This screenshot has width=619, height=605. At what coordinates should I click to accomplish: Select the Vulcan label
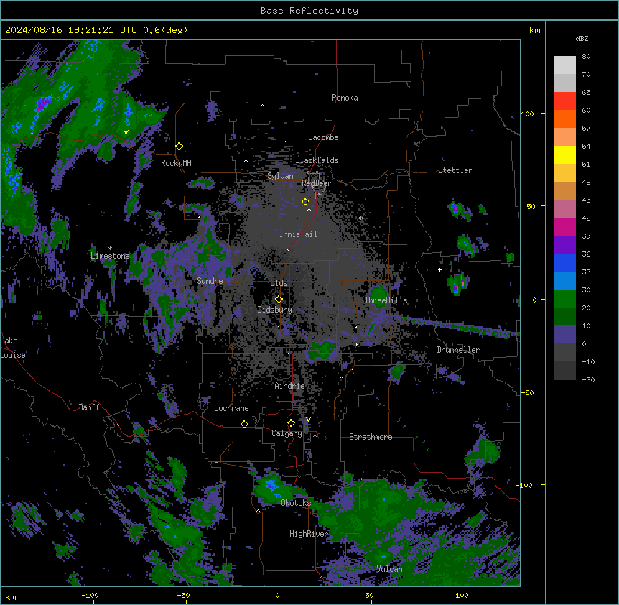[x=389, y=569]
